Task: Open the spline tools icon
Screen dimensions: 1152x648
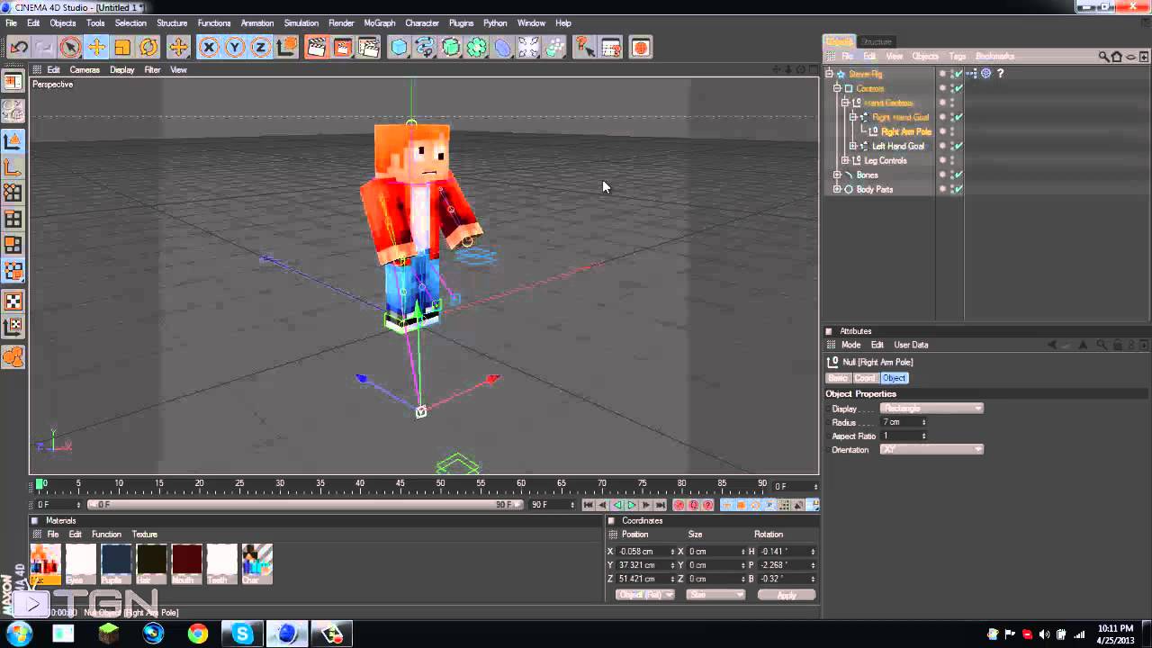Action: (x=425, y=48)
